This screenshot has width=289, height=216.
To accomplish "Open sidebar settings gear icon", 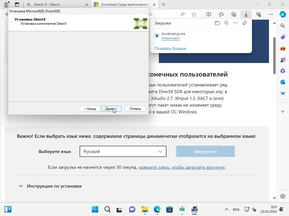I will click(x=283, y=196).
